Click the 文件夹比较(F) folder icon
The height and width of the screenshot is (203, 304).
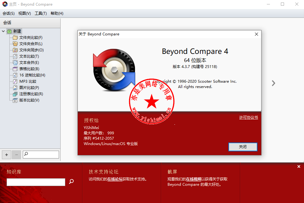tap(15, 38)
